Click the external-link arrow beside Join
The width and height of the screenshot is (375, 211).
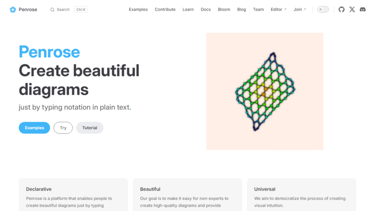[305, 9]
